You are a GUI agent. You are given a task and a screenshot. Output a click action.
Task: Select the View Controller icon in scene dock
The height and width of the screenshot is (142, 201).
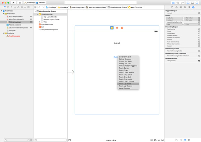[112, 28]
